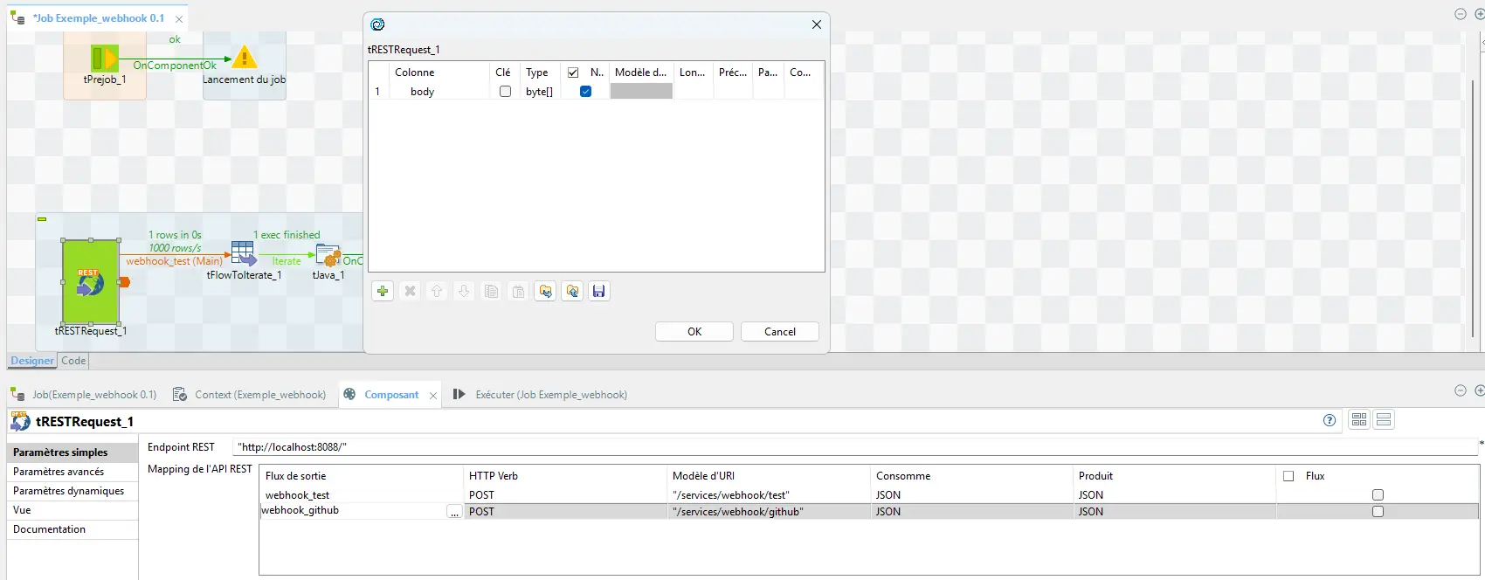Screen dimensions: 1485x580
Task: Open Produit JSON for webhook_test row
Action: [x=1175, y=495]
